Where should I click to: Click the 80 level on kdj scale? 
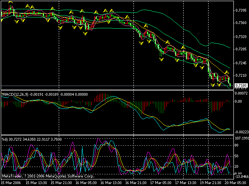tap(236, 146)
